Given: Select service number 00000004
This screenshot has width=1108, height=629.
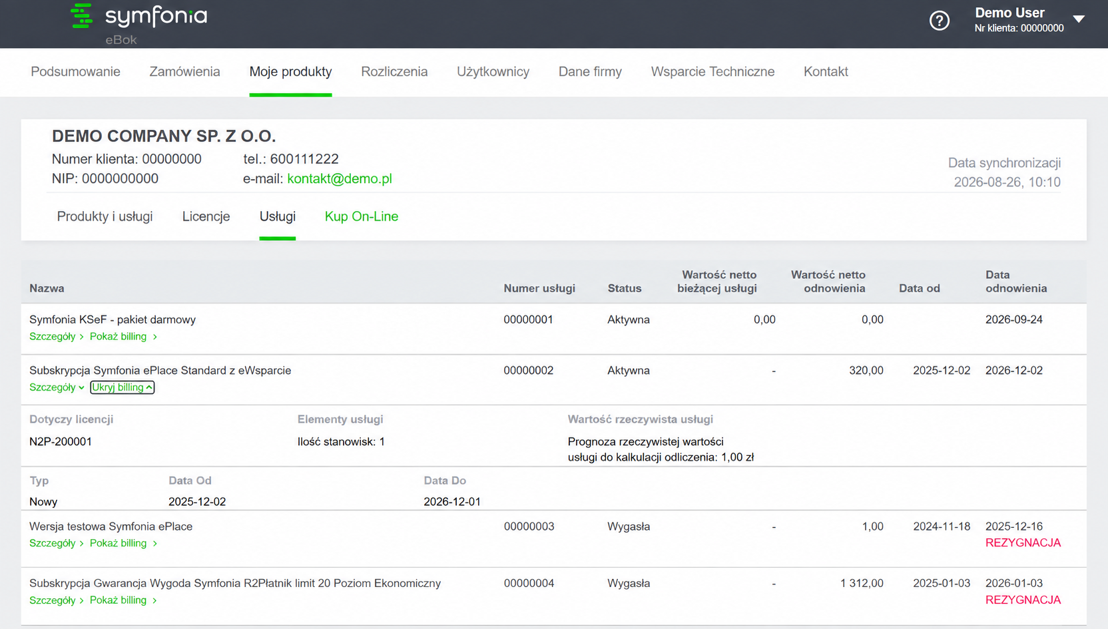Looking at the screenshot, I should pyautogui.click(x=529, y=584).
